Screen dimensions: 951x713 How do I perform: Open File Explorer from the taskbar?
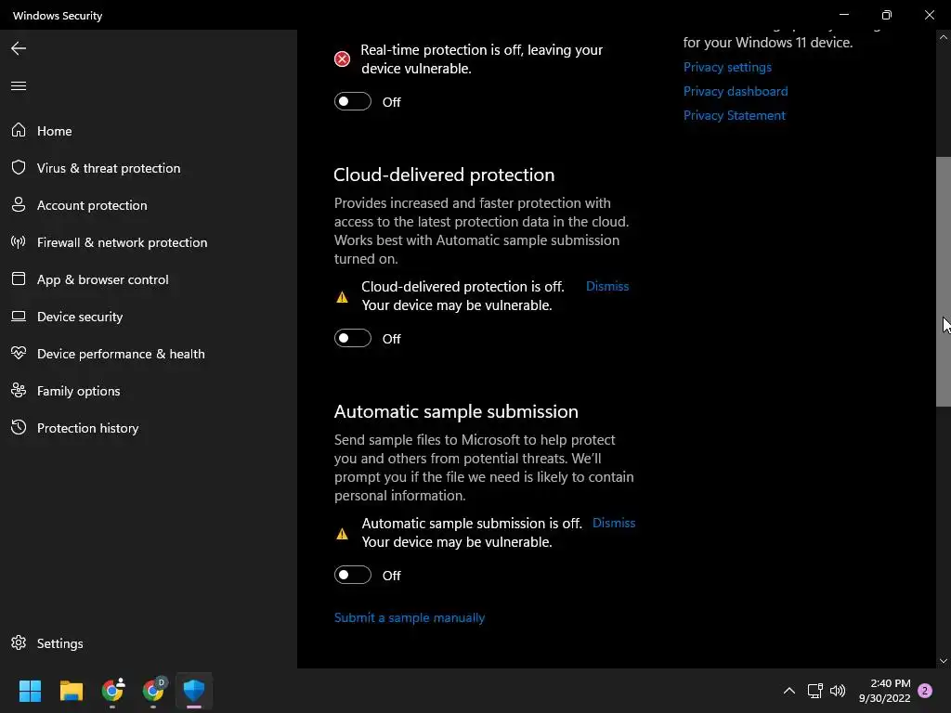72,691
